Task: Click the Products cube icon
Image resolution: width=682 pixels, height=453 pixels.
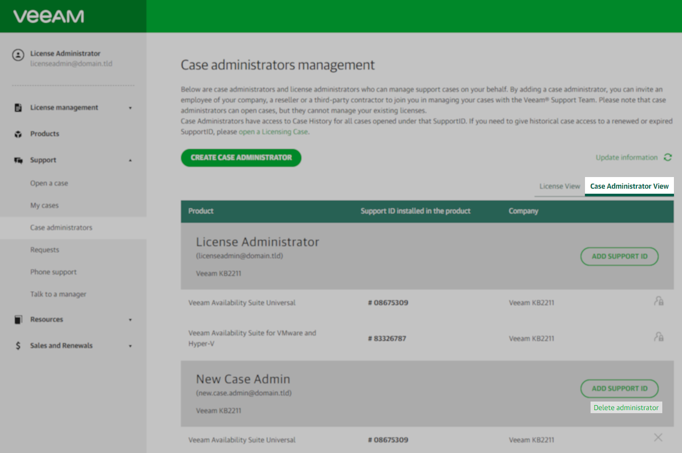Action: click(x=18, y=134)
